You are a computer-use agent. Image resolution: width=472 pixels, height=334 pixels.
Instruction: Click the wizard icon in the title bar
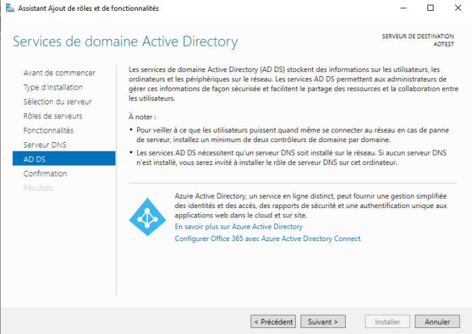8,9
